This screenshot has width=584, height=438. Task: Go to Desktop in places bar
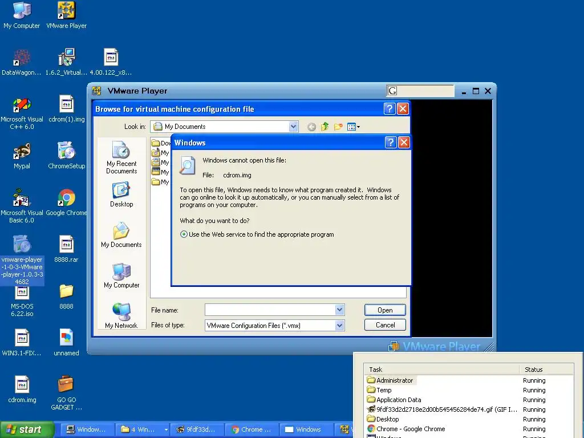point(121,194)
